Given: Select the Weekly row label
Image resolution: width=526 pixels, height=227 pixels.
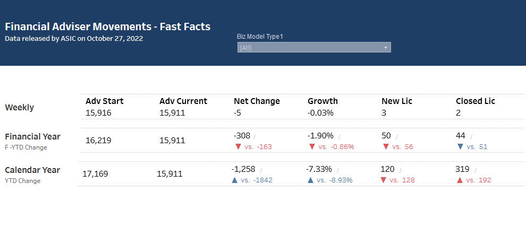Looking at the screenshot, I should pyautogui.click(x=19, y=108).
